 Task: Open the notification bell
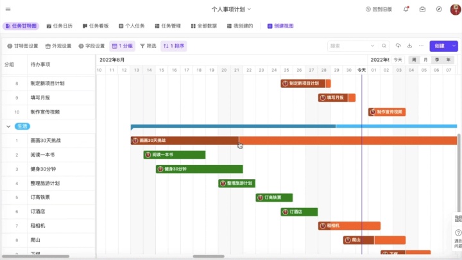point(406,9)
